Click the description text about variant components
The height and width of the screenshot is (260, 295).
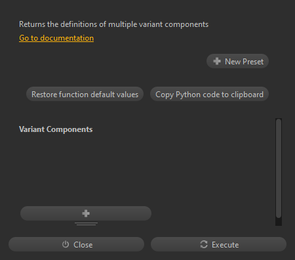[113, 24]
